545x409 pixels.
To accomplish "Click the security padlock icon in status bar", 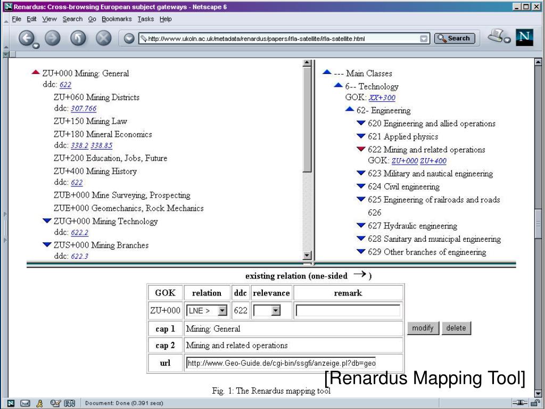I will point(535,403).
